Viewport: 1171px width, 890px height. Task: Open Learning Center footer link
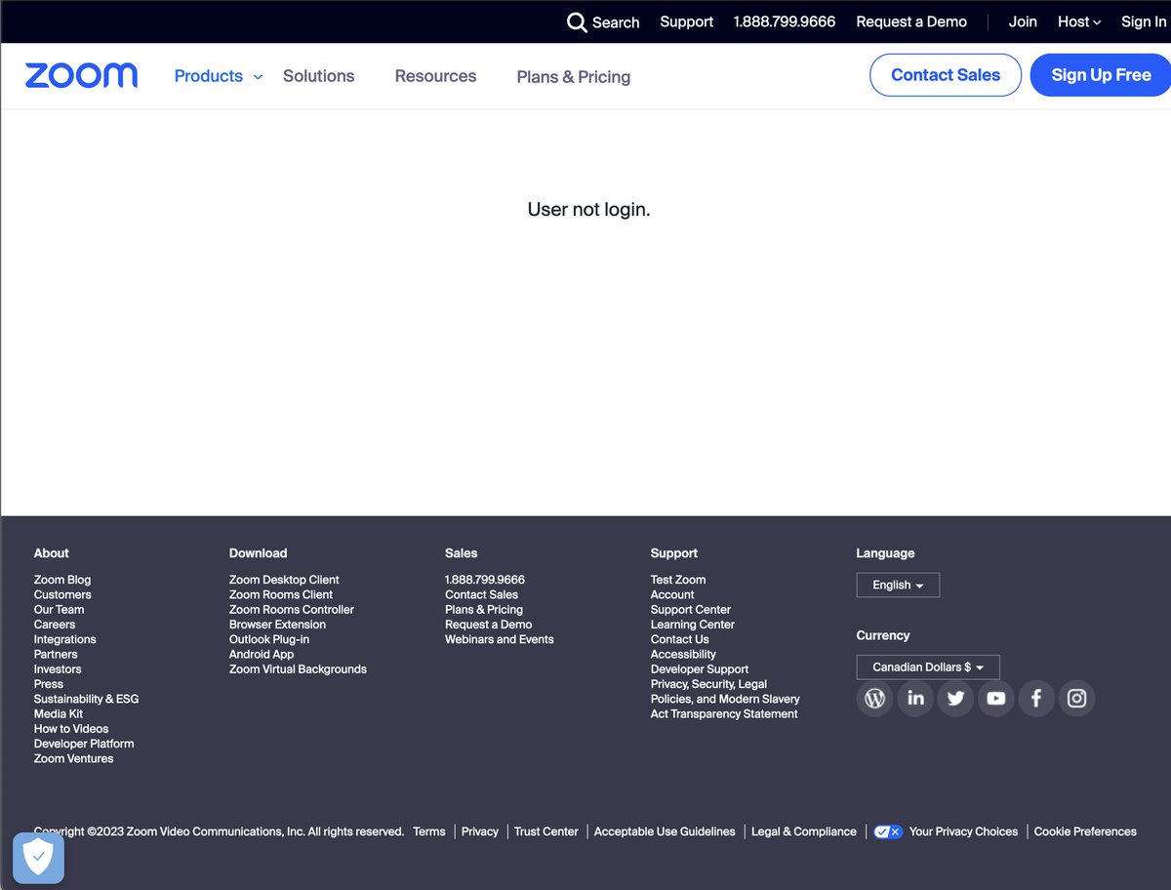click(x=693, y=625)
